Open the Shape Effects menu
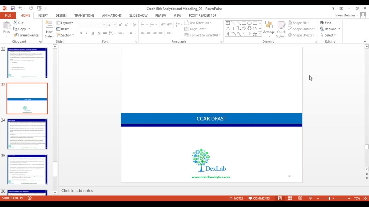The height and width of the screenshot is (207, 369). [x=301, y=35]
